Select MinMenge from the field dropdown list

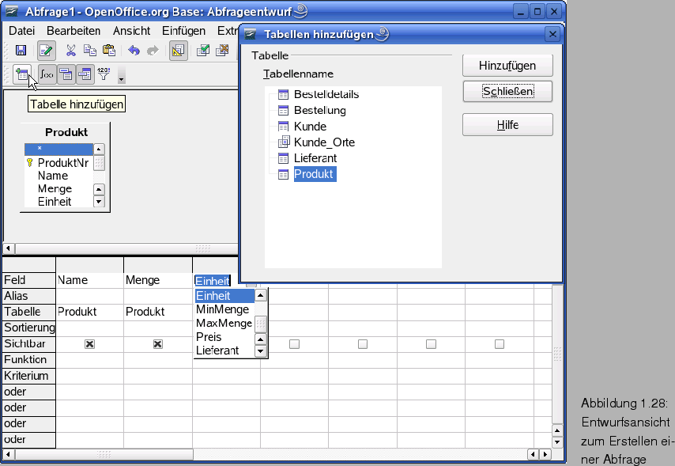click(222, 309)
